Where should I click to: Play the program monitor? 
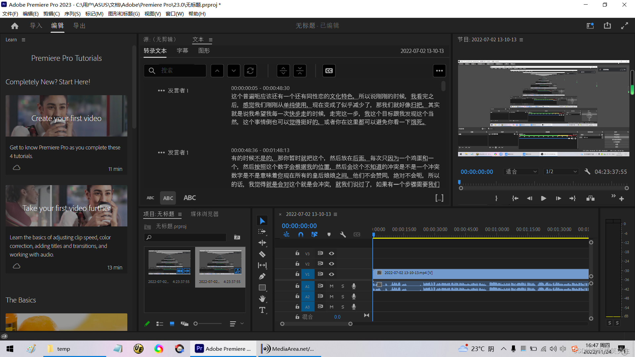pos(543,198)
